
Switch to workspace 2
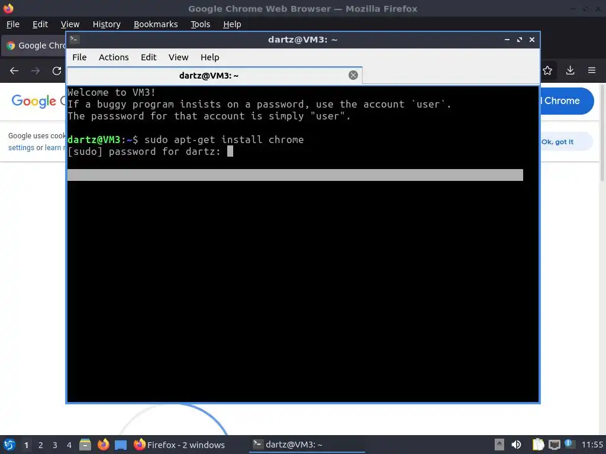coord(41,445)
